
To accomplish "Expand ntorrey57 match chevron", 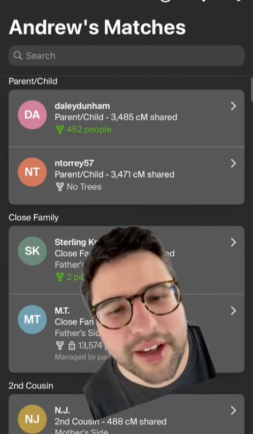I will coord(234,163).
